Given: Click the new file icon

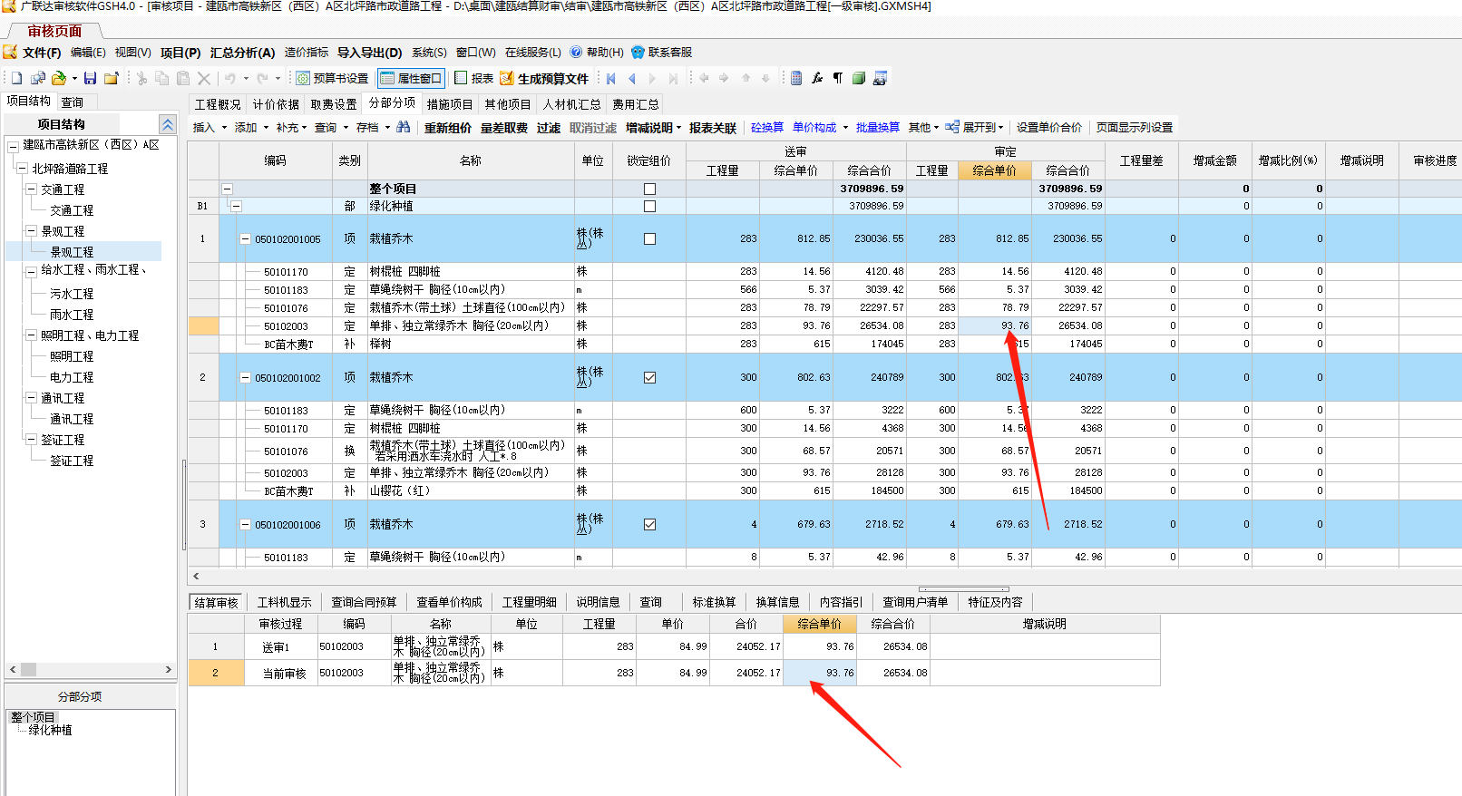Looking at the screenshot, I should click(x=16, y=78).
